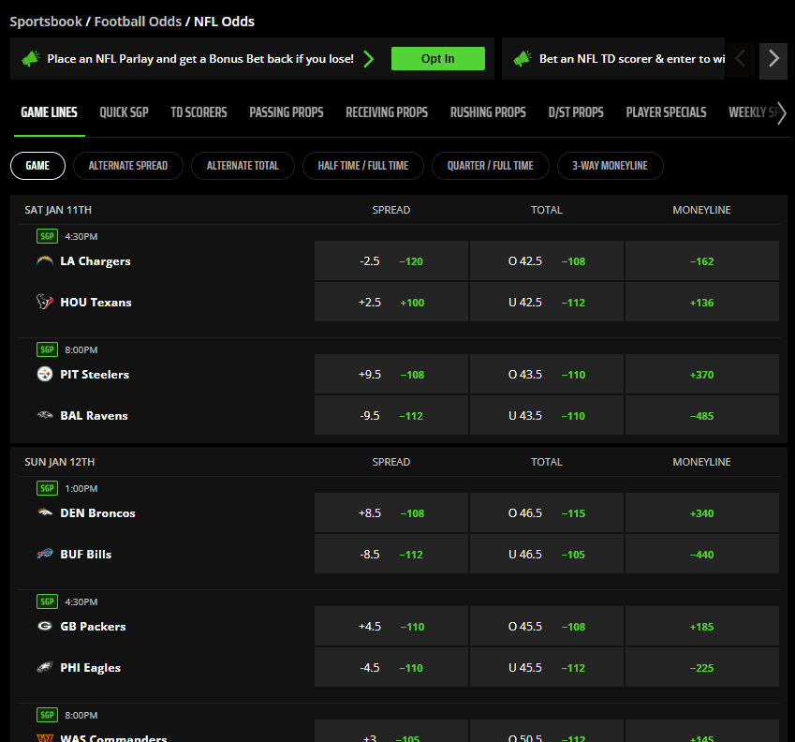
Task: Select the Game filter pill
Action: 37,166
